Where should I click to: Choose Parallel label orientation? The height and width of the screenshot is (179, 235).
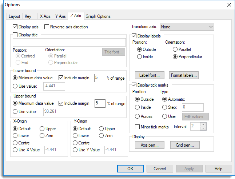pyautogui.click(x=176, y=49)
